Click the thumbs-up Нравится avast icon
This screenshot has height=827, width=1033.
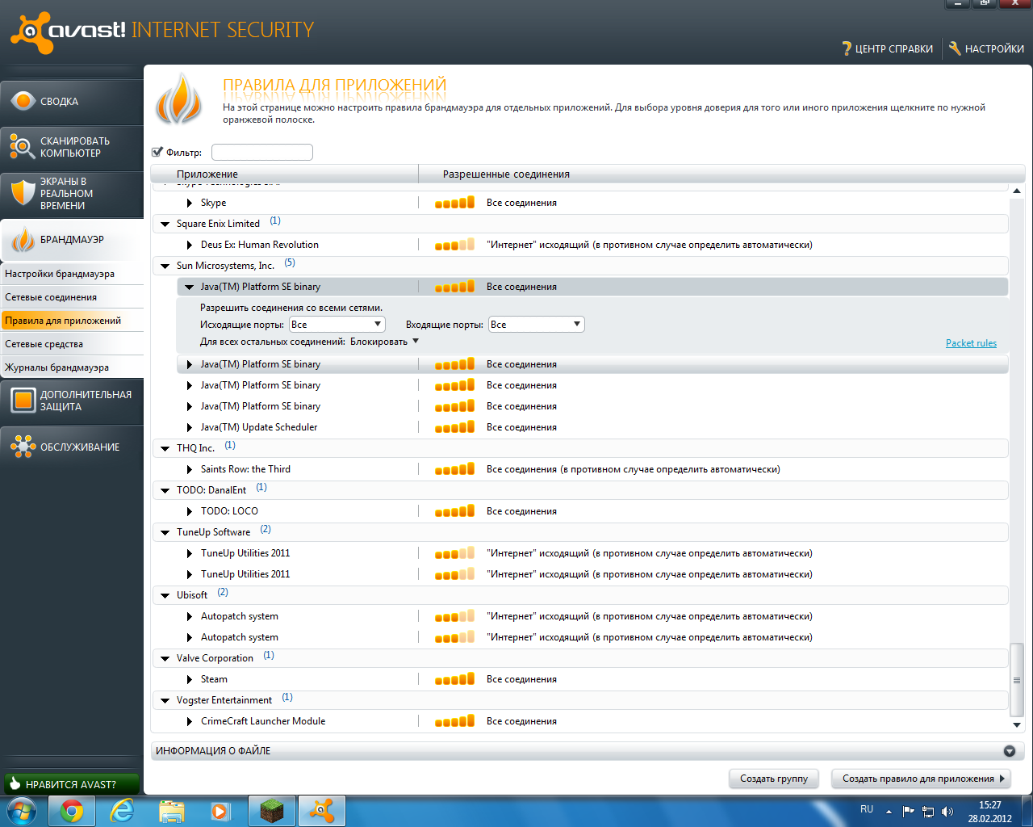point(15,784)
